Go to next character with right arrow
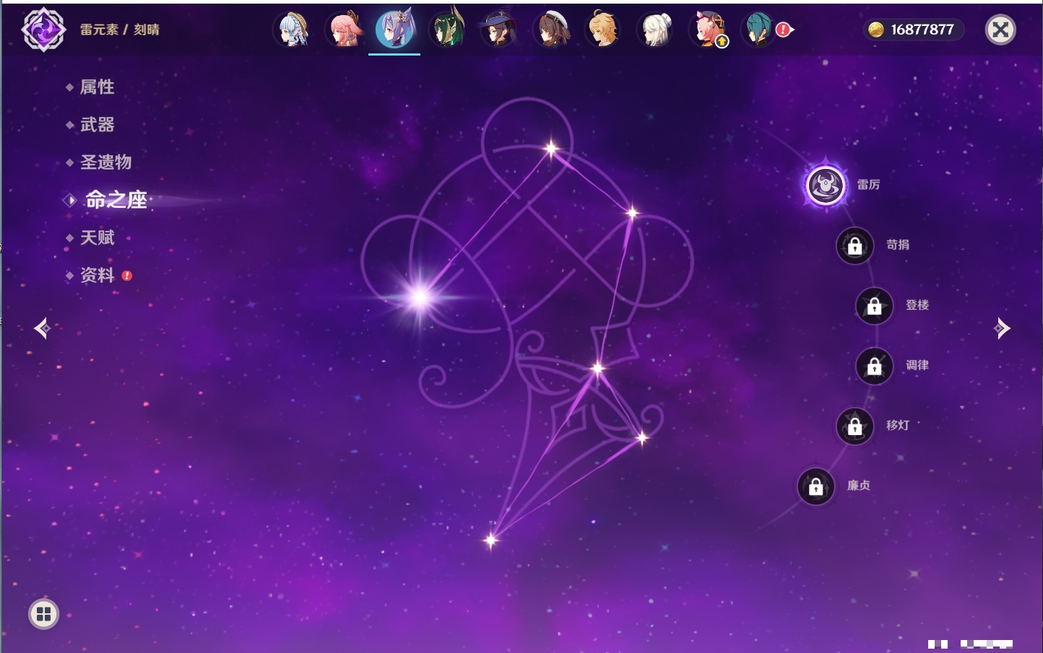This screenshot has height=653, width=1043. point(1002,328)
